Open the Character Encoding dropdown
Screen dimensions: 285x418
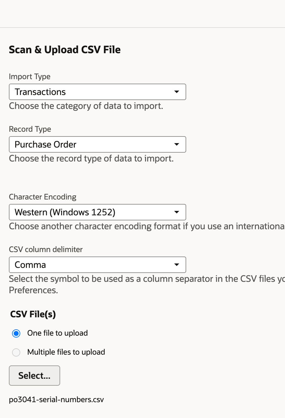[98, 212]
